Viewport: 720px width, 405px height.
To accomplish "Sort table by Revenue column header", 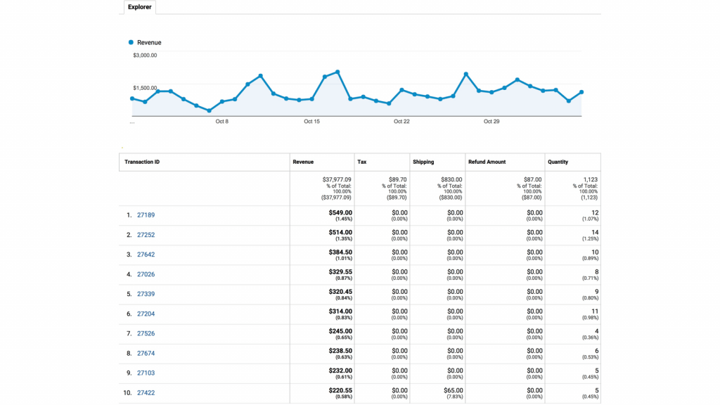I will tap(303, 162).
